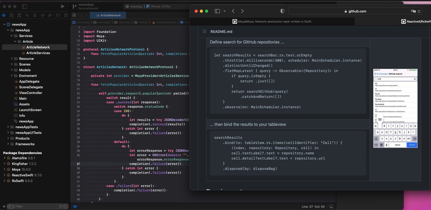Open the Symbol navigator
Image resolution: width=431 pixels, height=210 pixels.
pos(19,15)
